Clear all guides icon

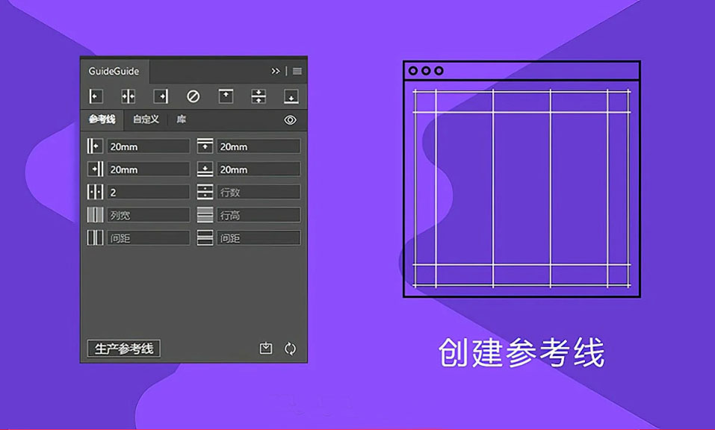pos(194,96)
